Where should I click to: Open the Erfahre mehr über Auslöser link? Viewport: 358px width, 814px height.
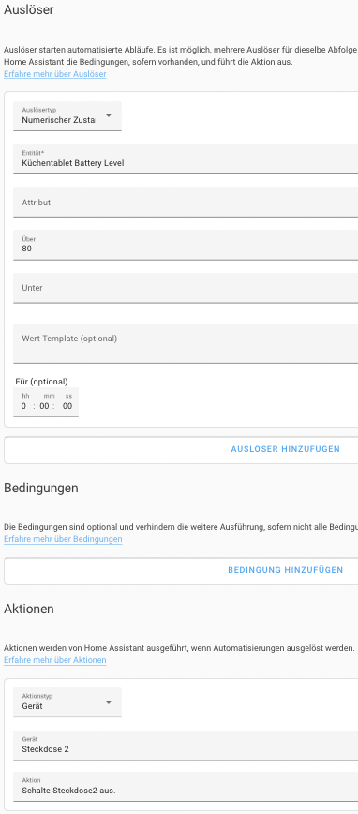tap(55, 74)
